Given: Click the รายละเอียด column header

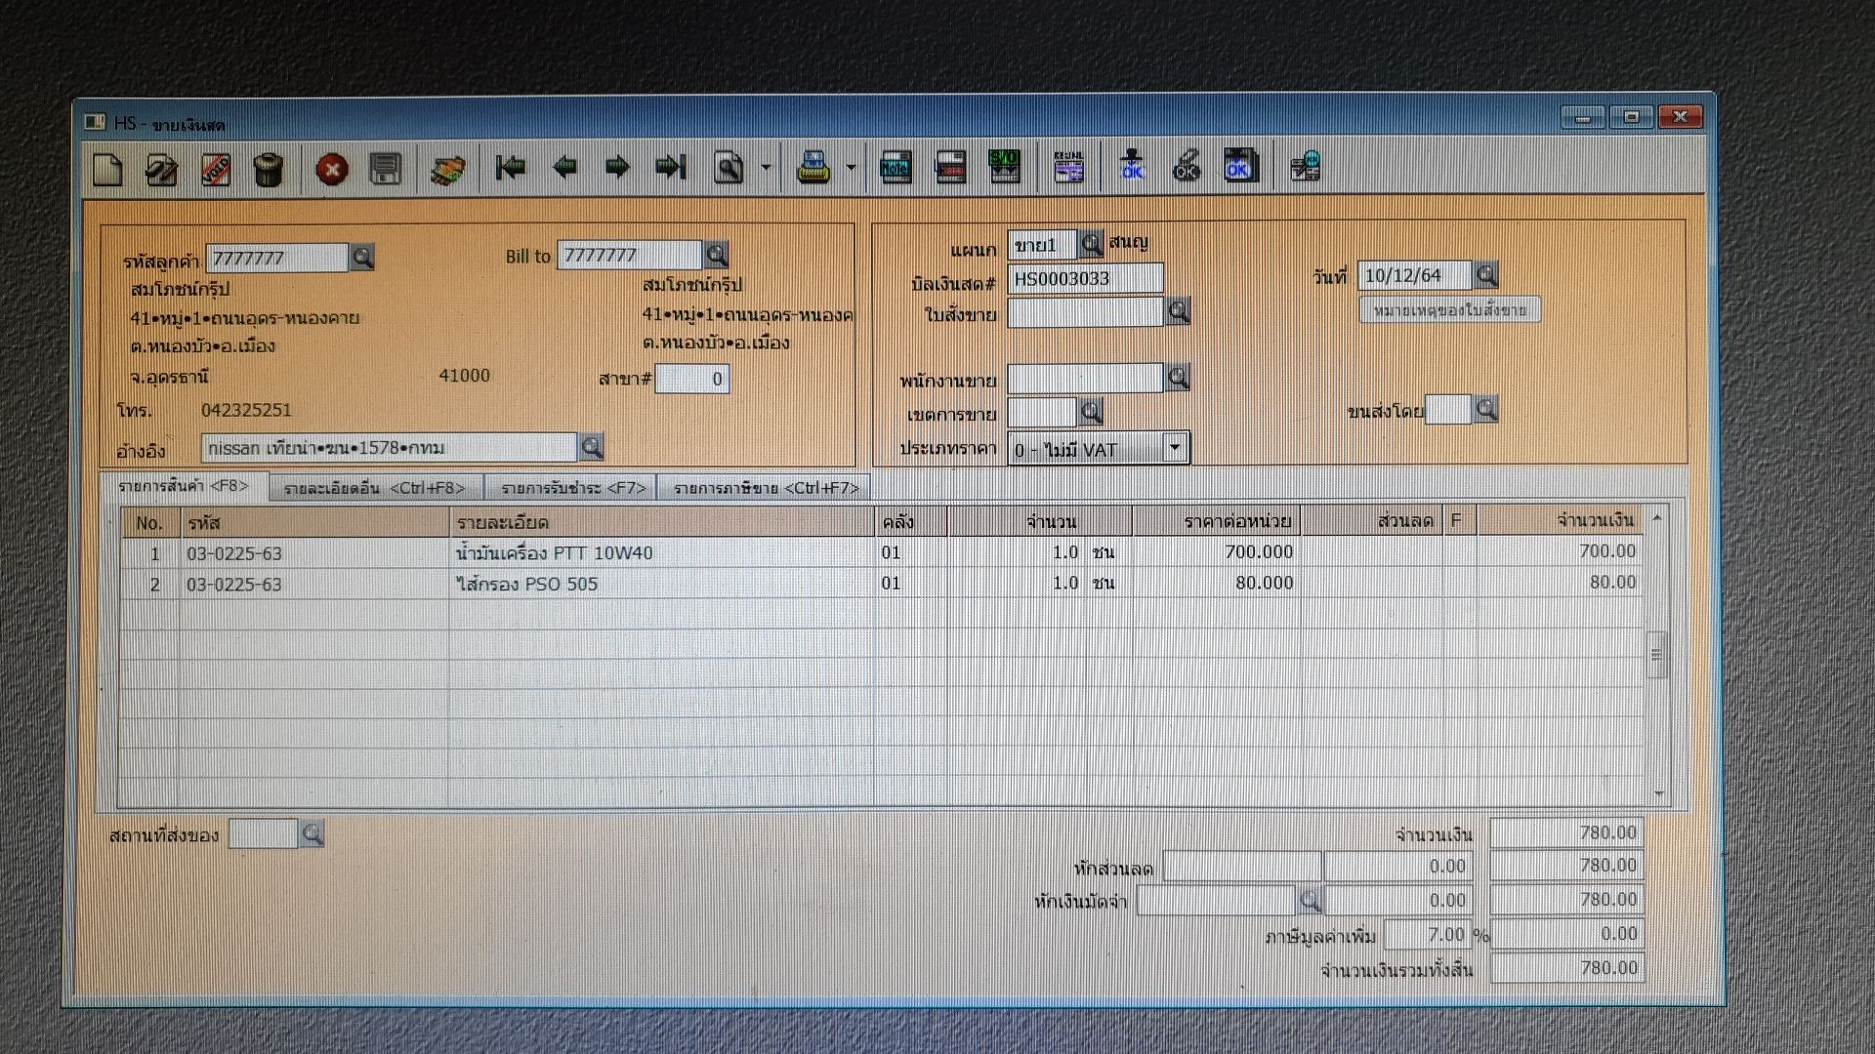Looking at the screenshot, I should tap(662, 522).
